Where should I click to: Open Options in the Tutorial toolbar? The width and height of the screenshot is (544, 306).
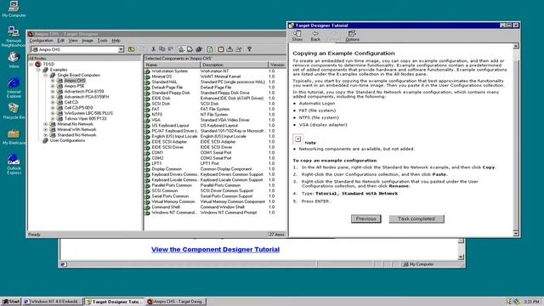click(352, 36)
